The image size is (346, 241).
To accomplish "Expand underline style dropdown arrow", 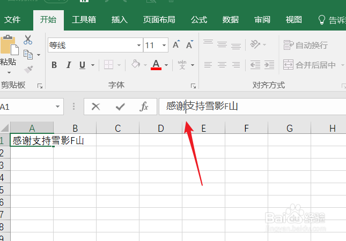I will (x=93, y=65).
